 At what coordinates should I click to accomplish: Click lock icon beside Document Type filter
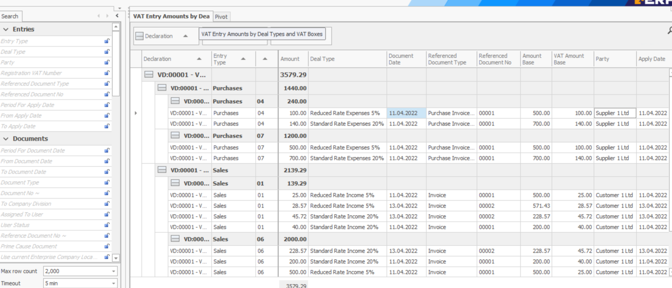tap(107, 183)
